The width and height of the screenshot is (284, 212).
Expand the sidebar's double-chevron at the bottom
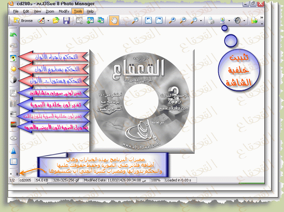(17, 173)
